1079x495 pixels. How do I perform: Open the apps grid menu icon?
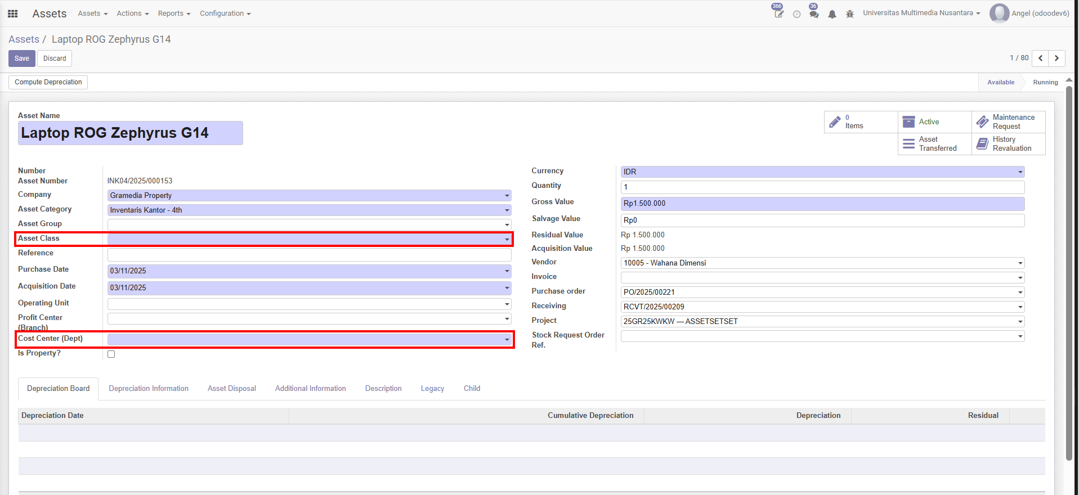[x=12, y=13]
